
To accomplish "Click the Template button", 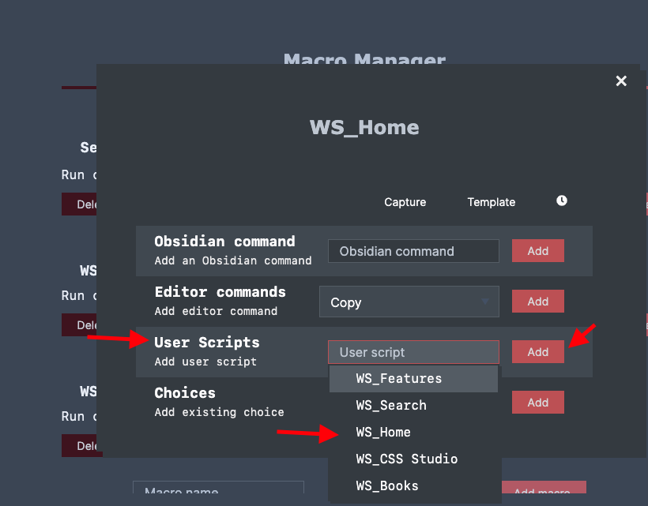I will pos(492,202).
